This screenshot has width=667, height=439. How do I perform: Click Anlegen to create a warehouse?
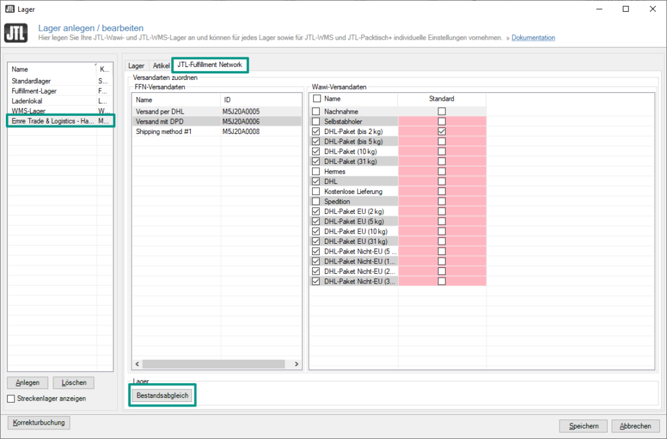point(27,383)
